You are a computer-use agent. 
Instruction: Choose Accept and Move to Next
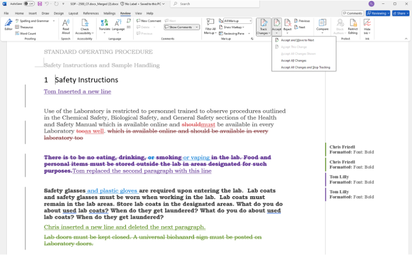click(304, 40)
